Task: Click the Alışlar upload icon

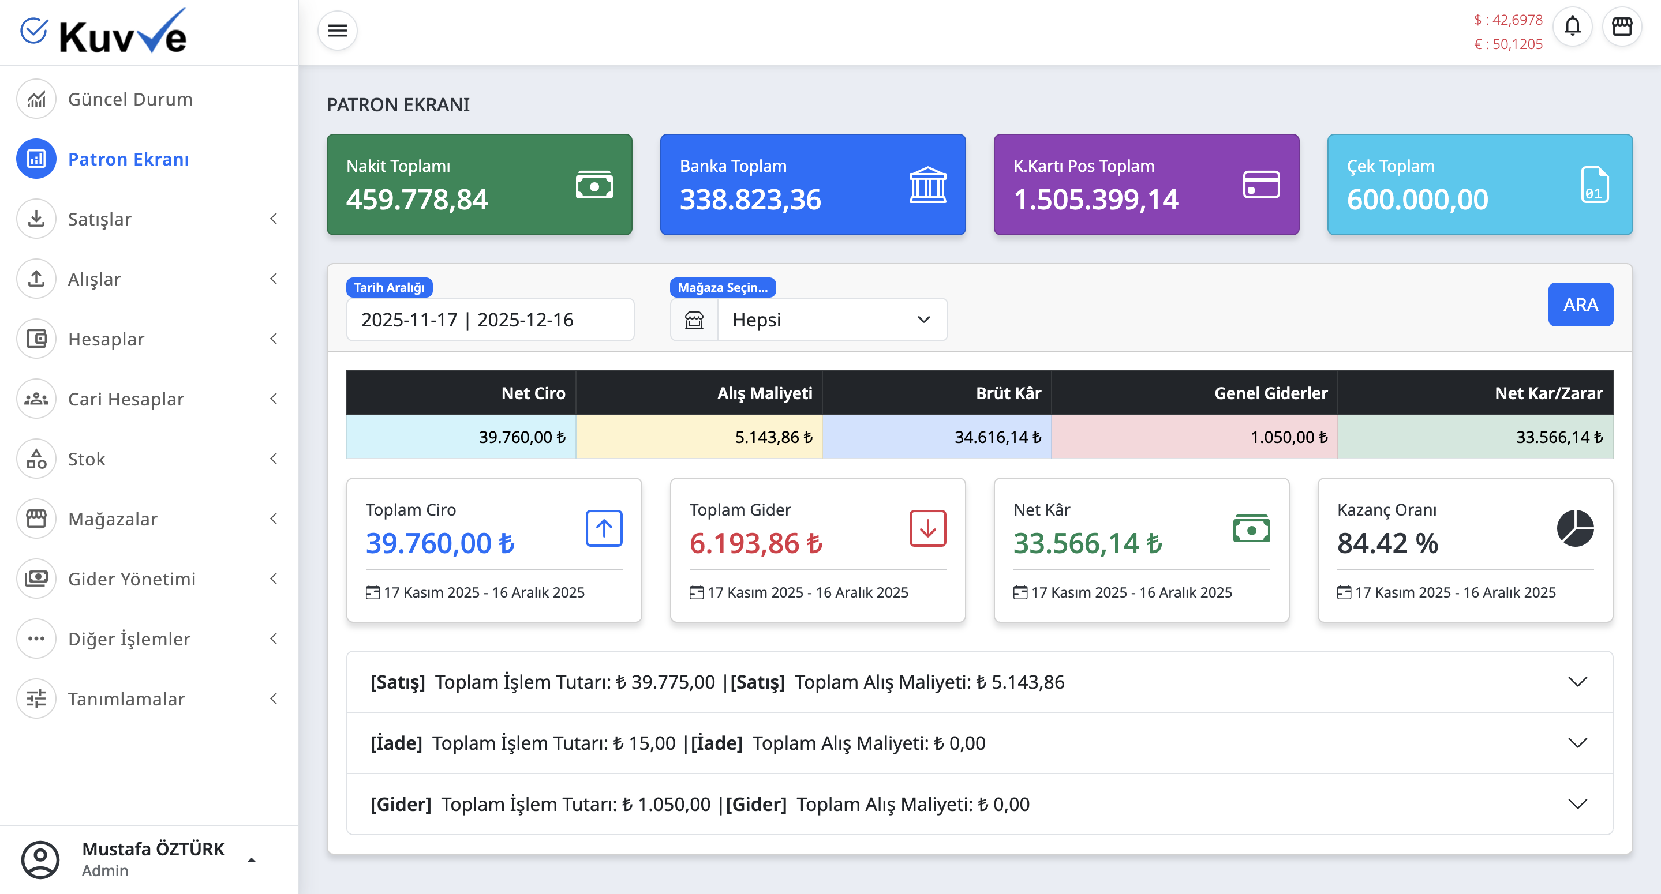Action: pyautogui.click(x=36, y=279)
